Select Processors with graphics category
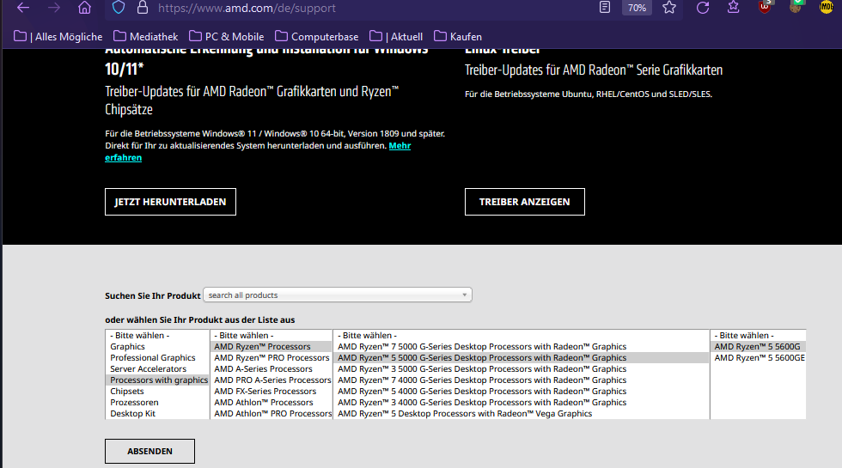 [x=156, y=380]
